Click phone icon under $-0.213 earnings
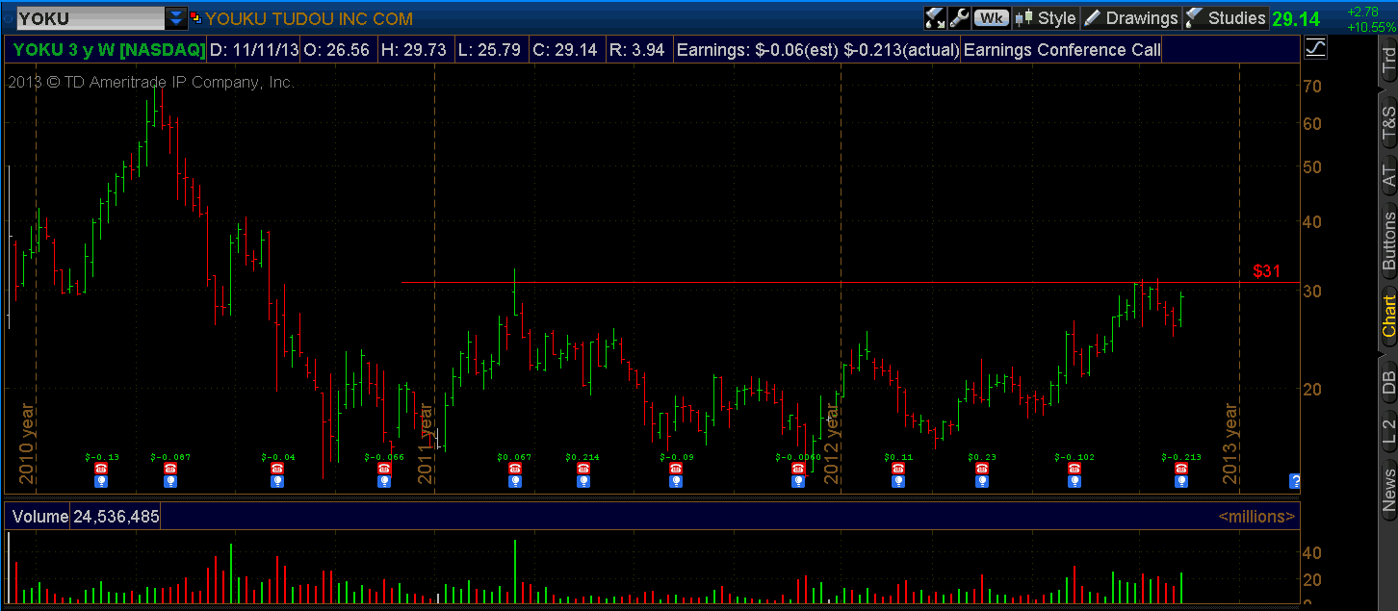The width and height of the screenshot is (1398, 611). point(1180,468)
